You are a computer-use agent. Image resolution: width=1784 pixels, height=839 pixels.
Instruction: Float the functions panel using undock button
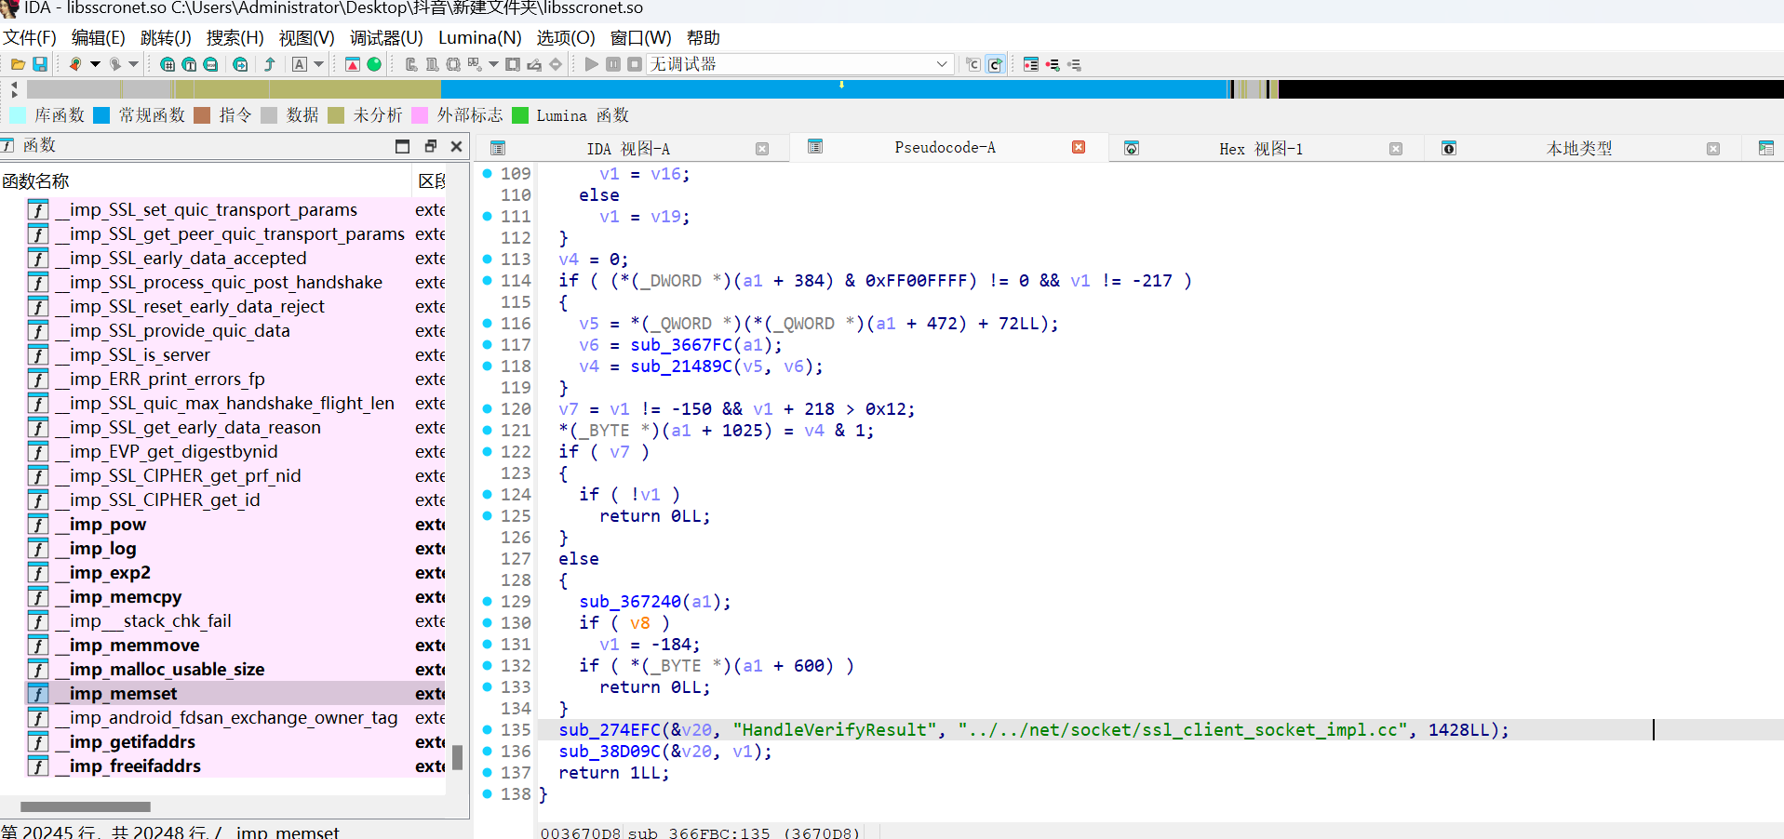coord(430,146)
